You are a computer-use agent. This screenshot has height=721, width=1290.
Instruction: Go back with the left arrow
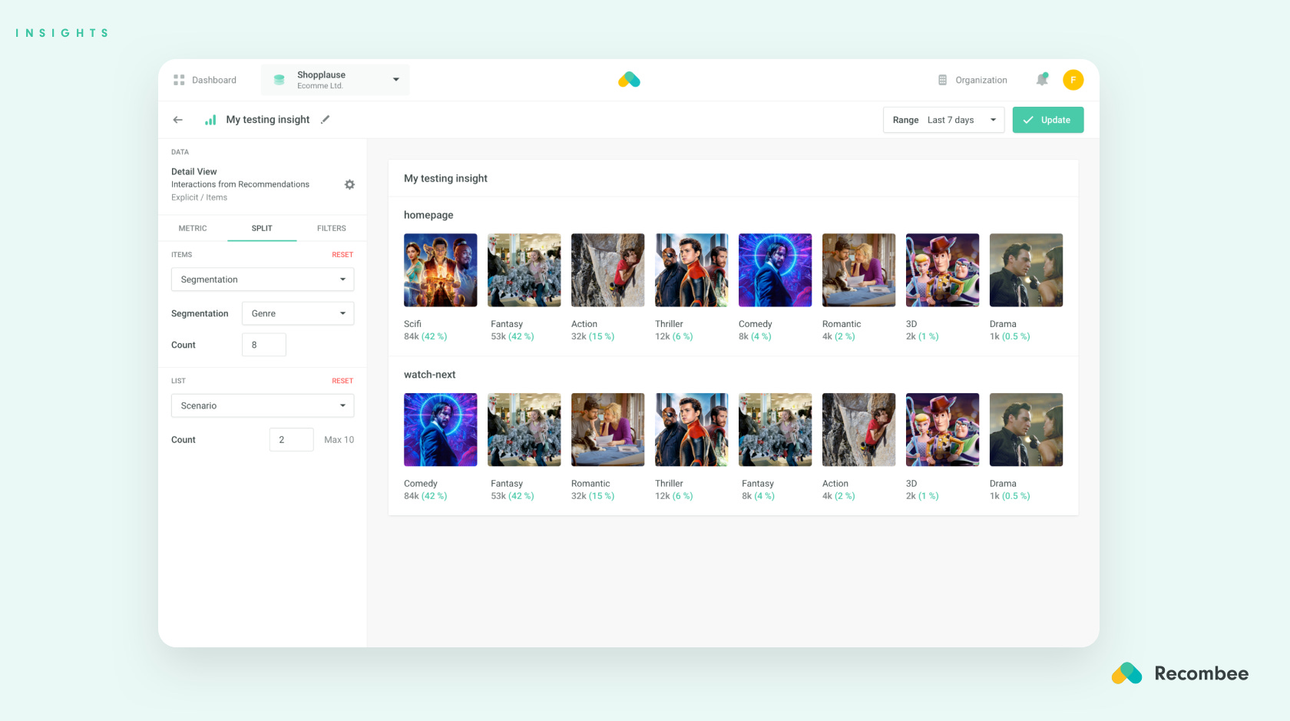(x=178, y=120)
